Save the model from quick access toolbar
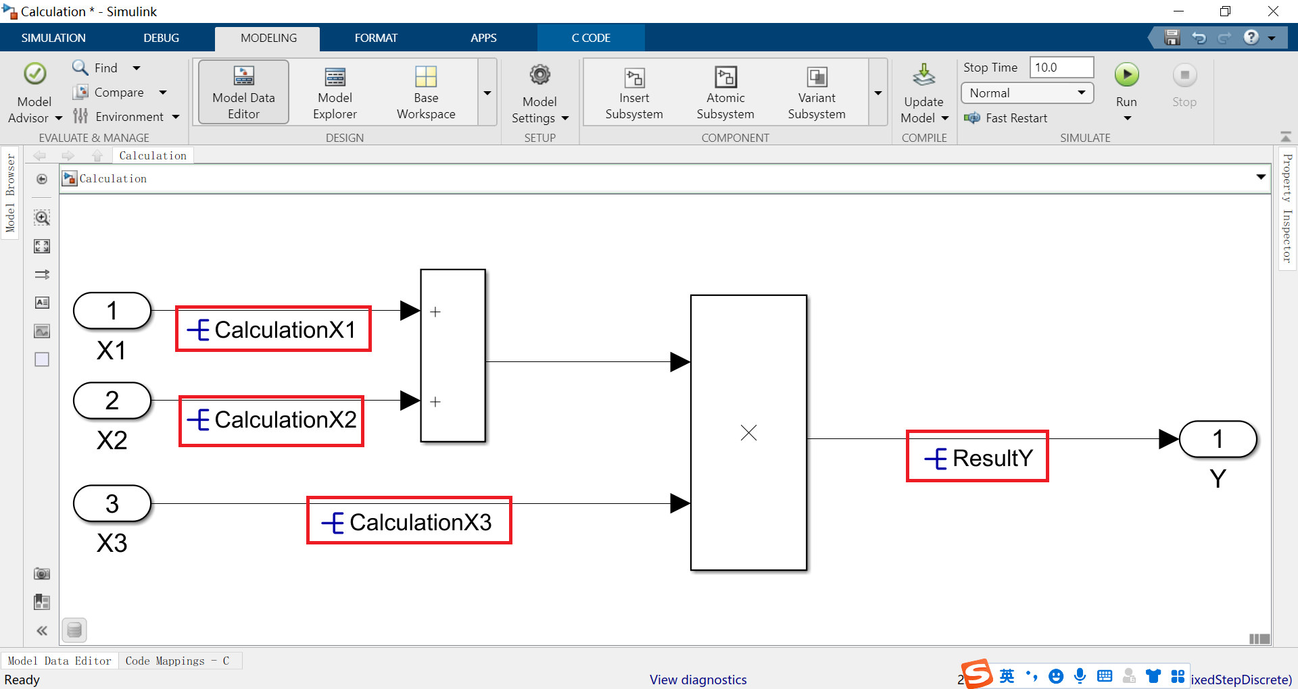Viewport: 1298px width, 689px height. (x=1172, y=38)
